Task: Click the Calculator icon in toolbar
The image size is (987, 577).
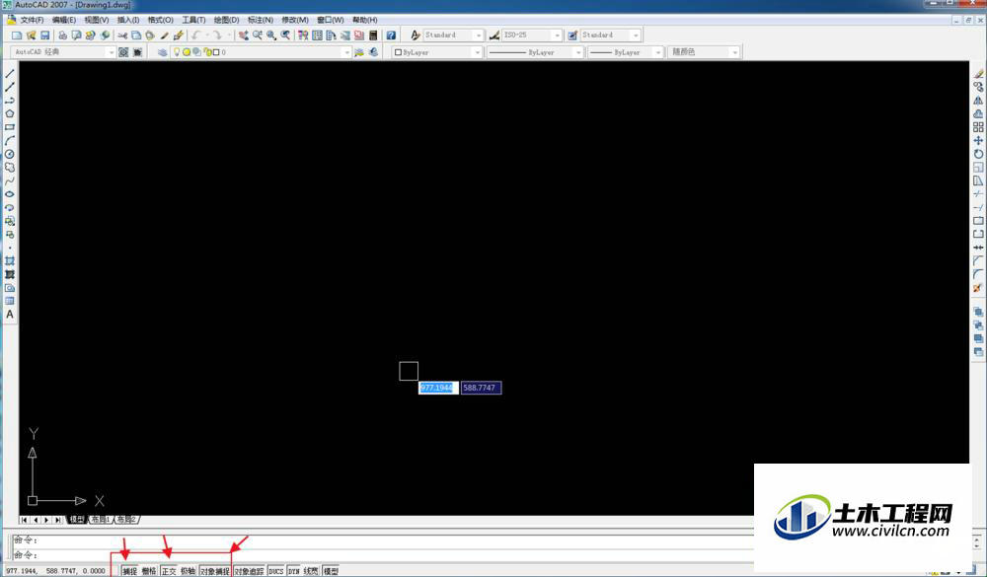Action: (373, 36)
